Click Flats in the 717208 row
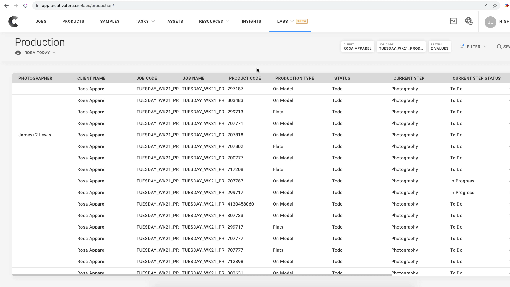 (x=278, y=169)
